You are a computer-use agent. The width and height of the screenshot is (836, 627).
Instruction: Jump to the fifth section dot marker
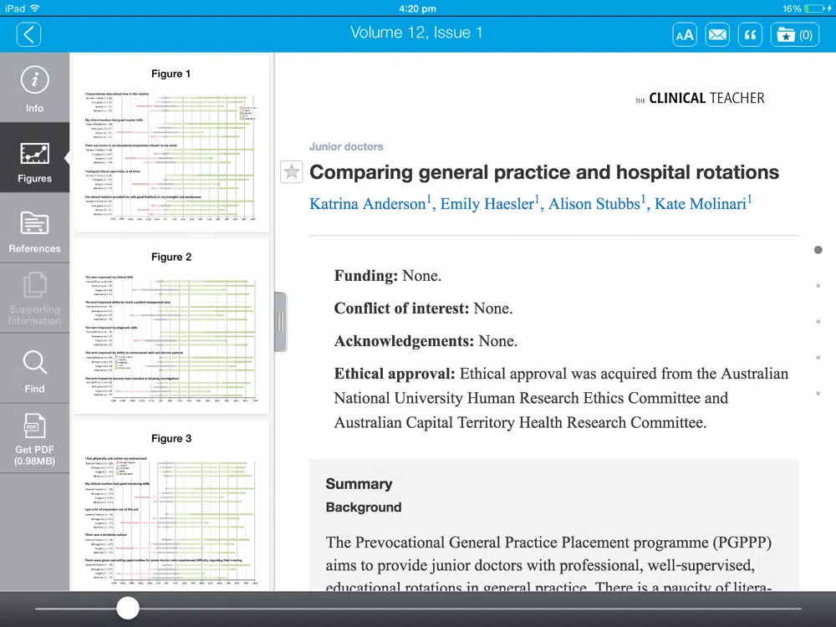(x=818, y=394)
